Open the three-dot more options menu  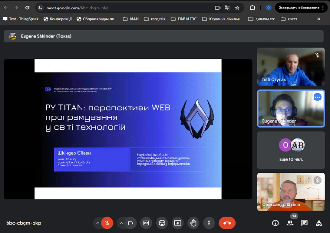coord(209,223)
